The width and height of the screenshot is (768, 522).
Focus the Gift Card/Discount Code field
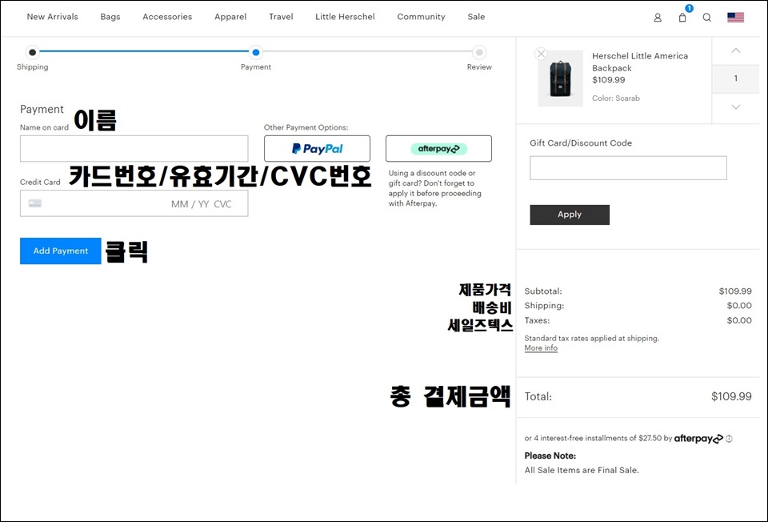629,168
